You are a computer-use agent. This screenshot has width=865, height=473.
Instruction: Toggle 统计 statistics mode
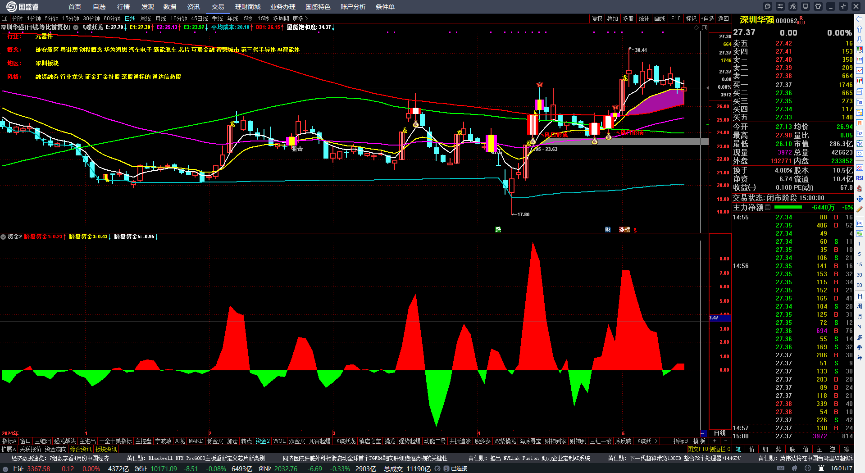[644, 18]
